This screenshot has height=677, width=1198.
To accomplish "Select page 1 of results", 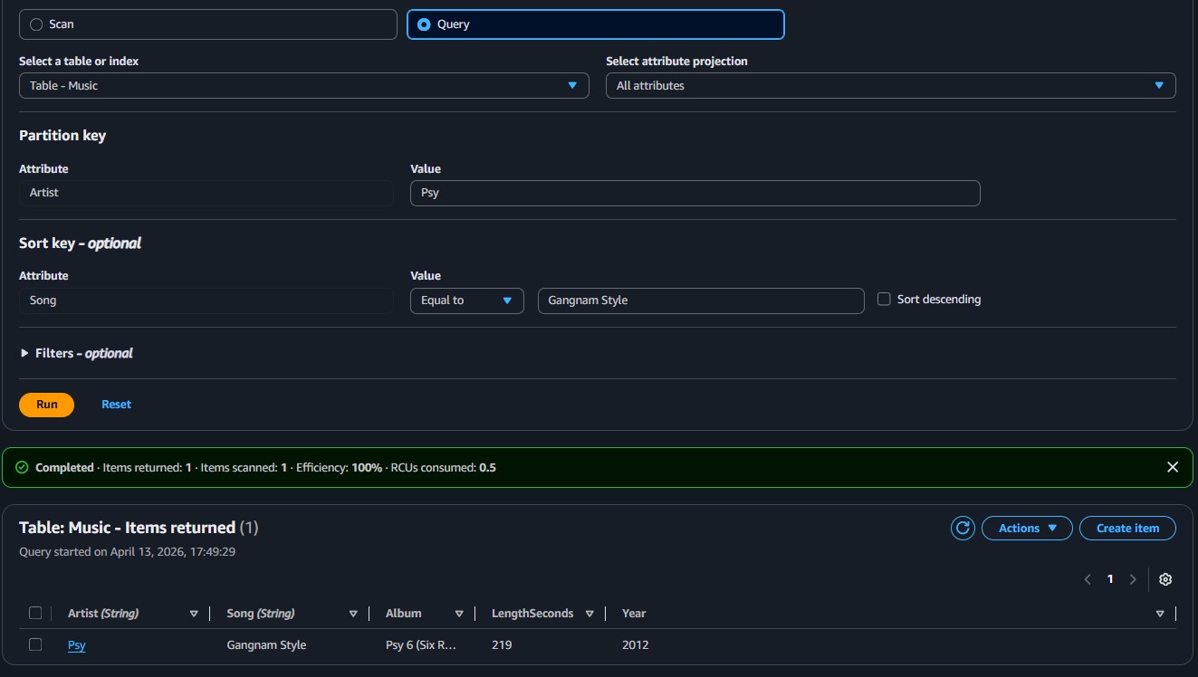I will tap(1110, 579).
